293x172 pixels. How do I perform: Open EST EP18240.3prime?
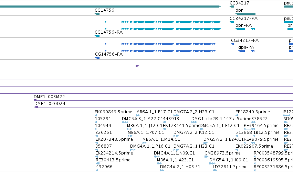point(253,112)
